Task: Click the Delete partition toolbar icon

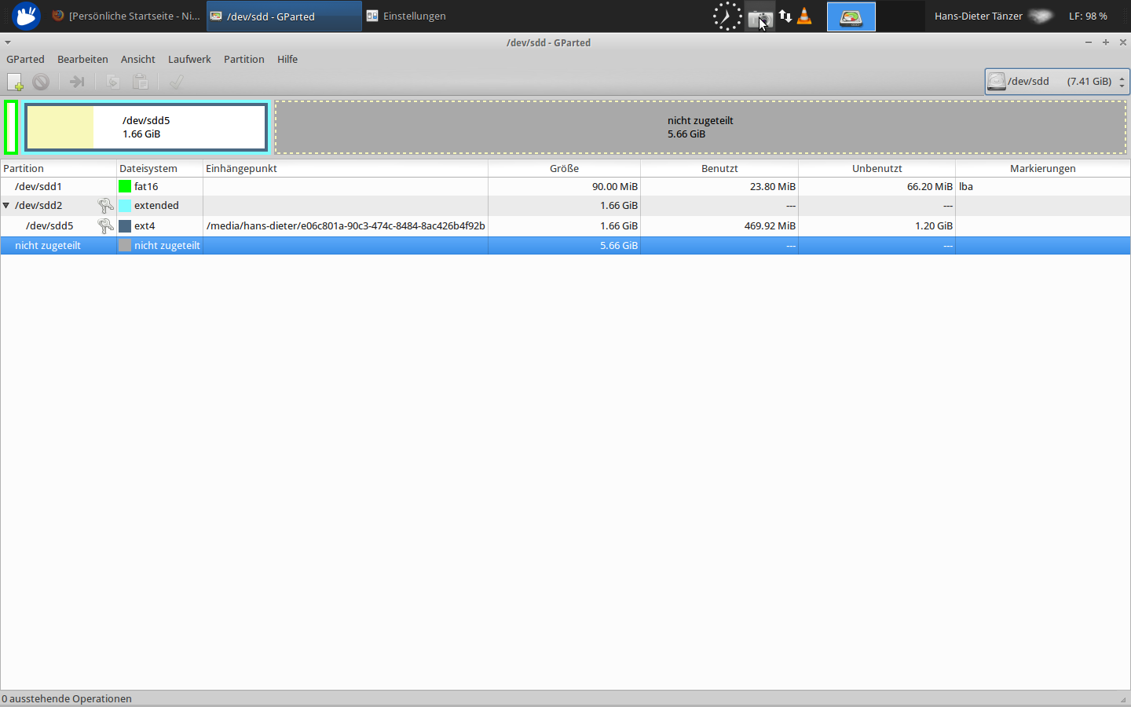Action: click(x=41, y=82)
